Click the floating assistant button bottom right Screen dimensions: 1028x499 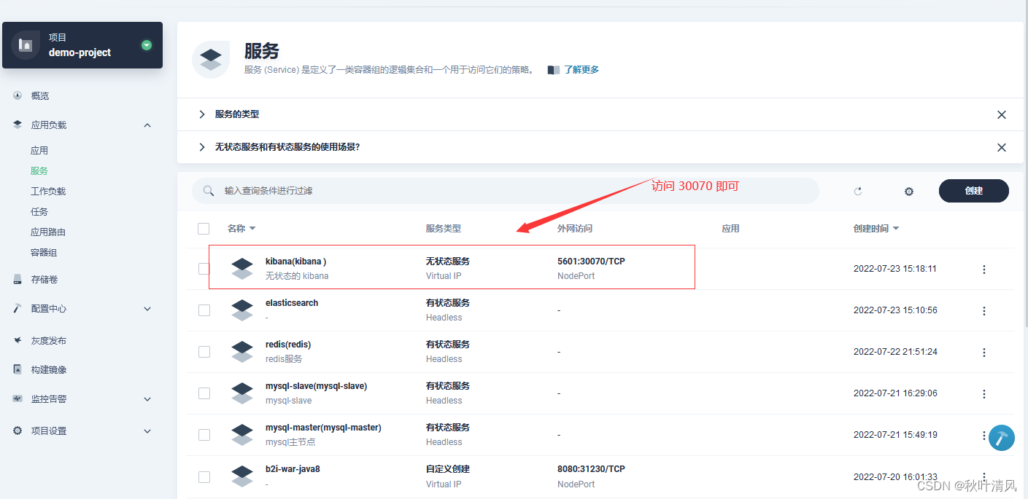1001,438
